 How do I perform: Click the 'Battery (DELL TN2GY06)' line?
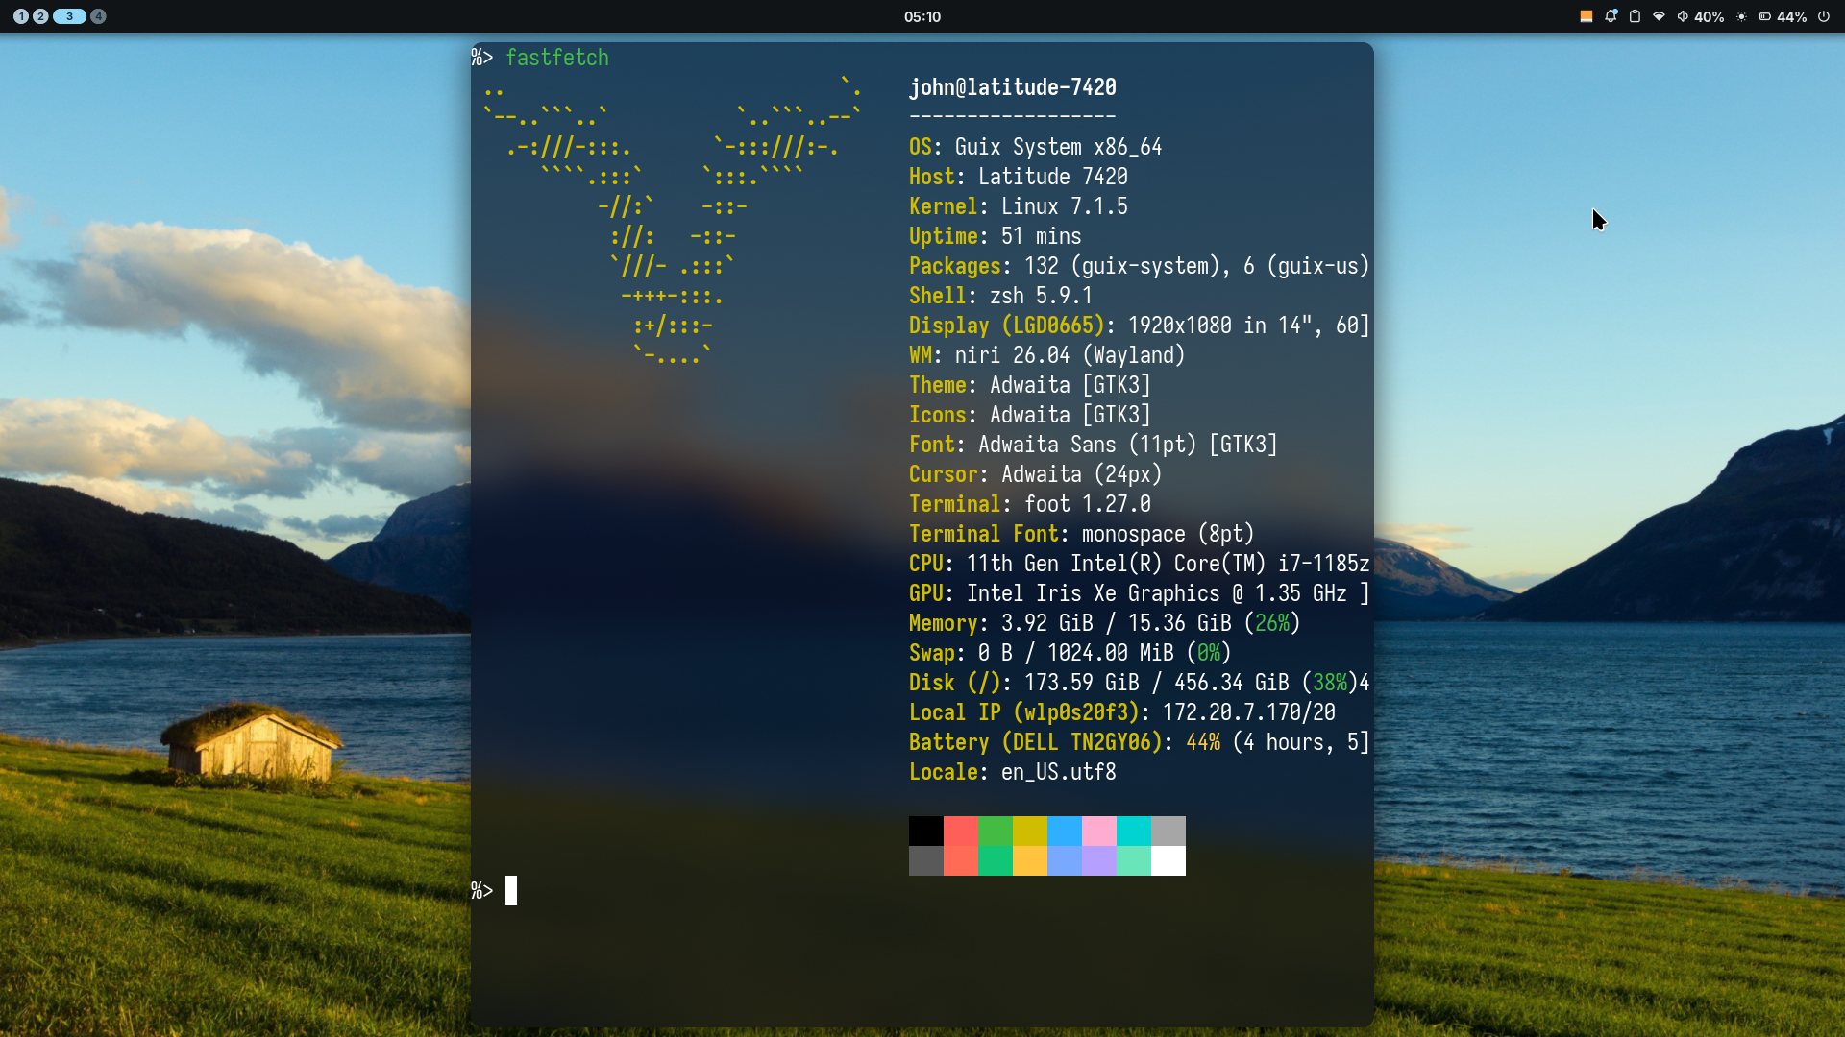[1140, 742]
